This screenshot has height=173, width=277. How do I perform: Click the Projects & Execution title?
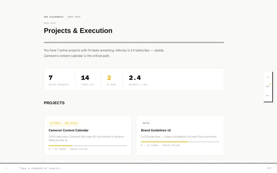click(78, 31)
